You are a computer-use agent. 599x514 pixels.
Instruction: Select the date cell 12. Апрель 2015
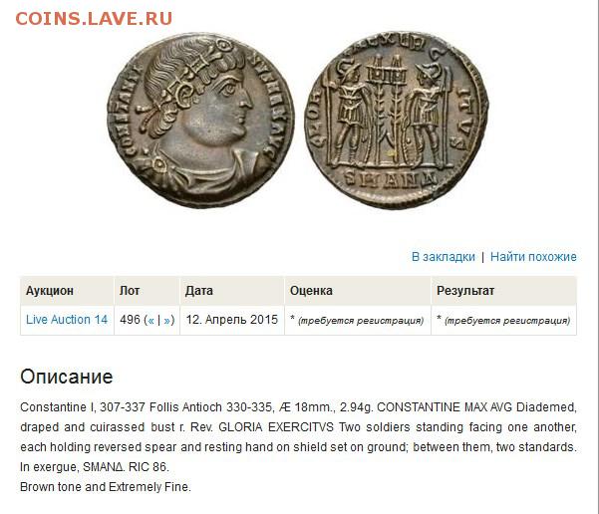pyautogui.click(x=232, y=319)
